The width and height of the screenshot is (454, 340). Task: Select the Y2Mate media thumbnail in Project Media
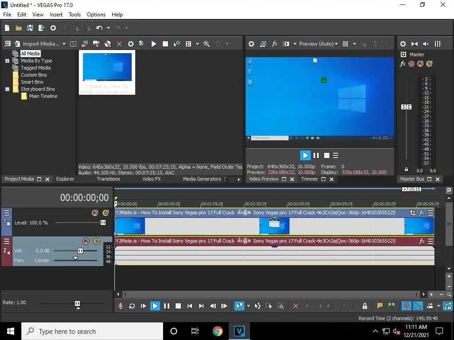pyautogui.click(x=107, y=72)
